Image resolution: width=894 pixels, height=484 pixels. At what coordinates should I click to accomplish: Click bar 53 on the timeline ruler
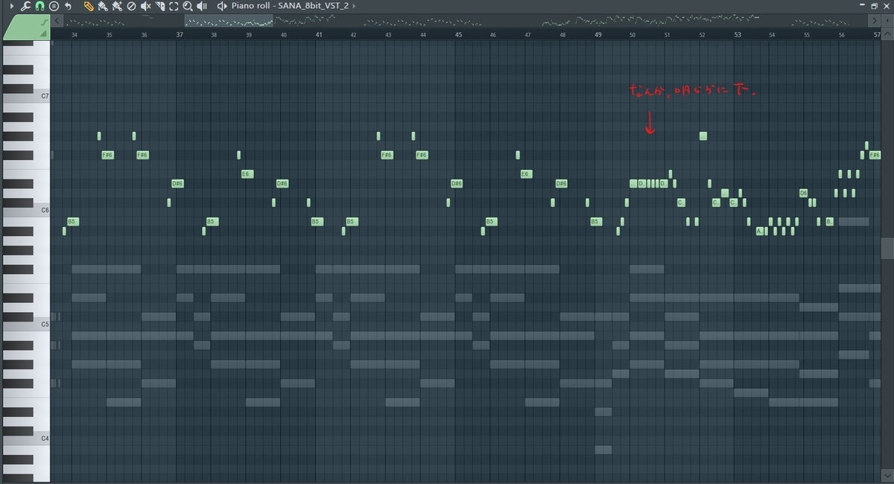pyautogui.click(x=738, y=34)
